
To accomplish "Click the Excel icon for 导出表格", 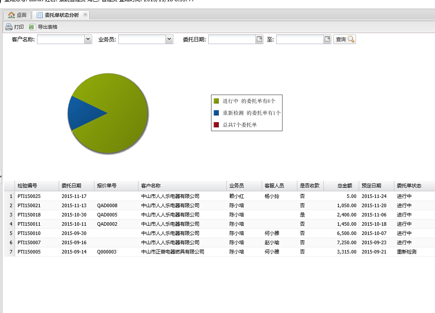I will click(x=32, y=27).
